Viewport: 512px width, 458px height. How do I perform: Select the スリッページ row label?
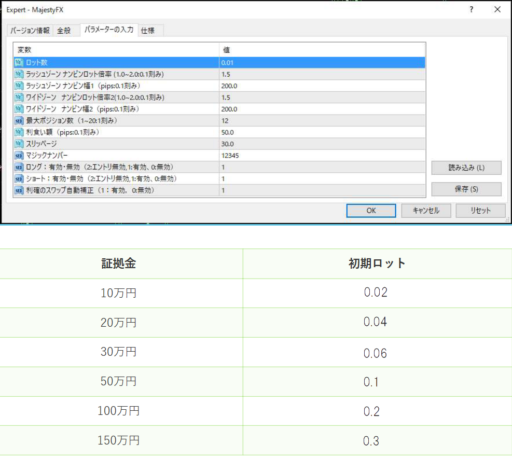(x=41, y=144)
